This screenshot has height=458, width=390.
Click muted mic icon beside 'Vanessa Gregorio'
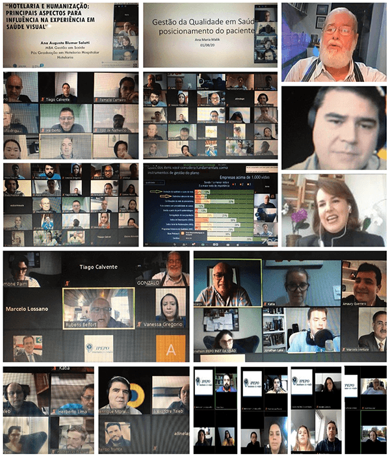[140, 324]
